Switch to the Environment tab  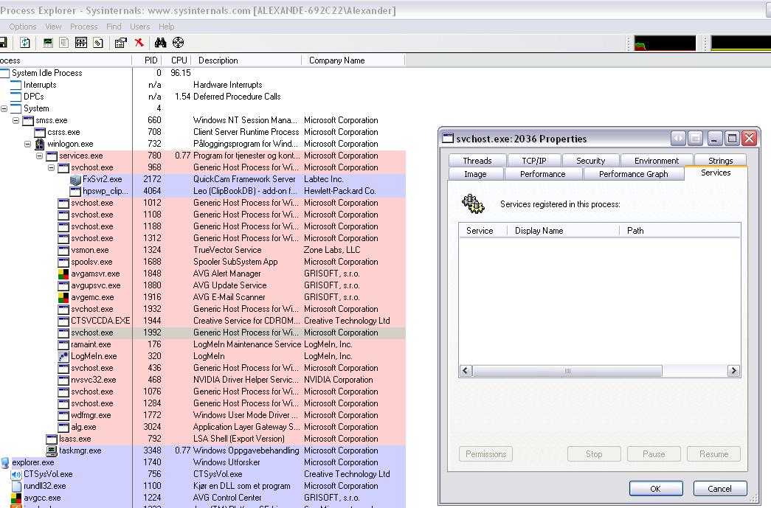(657, 161)
